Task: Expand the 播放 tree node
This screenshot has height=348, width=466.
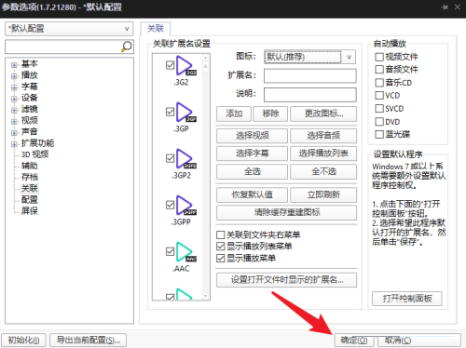Action: tap(14, 76)
